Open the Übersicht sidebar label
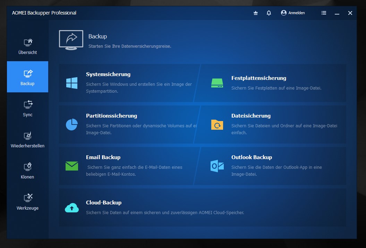This screenshot has height=248, width=366. pyautogui.click(x=27, y=53)
